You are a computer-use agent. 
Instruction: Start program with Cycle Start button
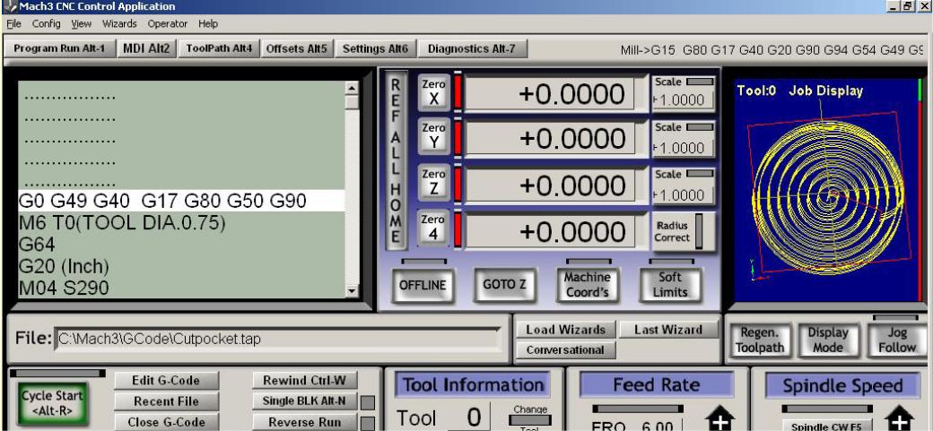point(52,402)
